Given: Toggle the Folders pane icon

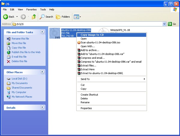Looking at the screenshot, I should coord(58,17).
